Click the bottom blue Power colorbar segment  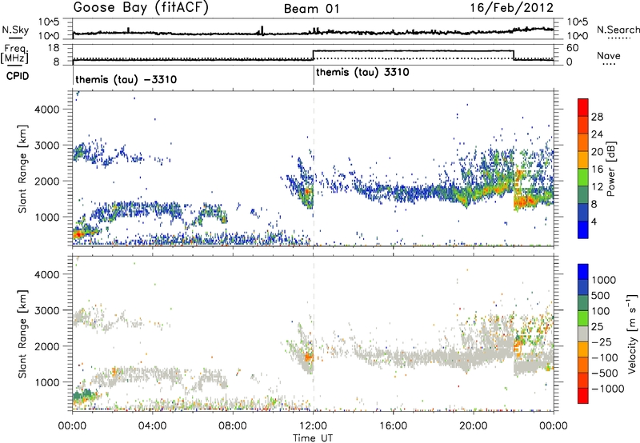coord(583,229)
